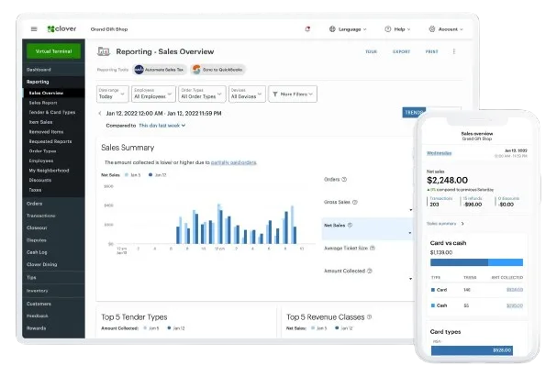The image size is (557, 377).
Task: Click the Orders help question-mark icon
Action: click(x=345, y=178)
